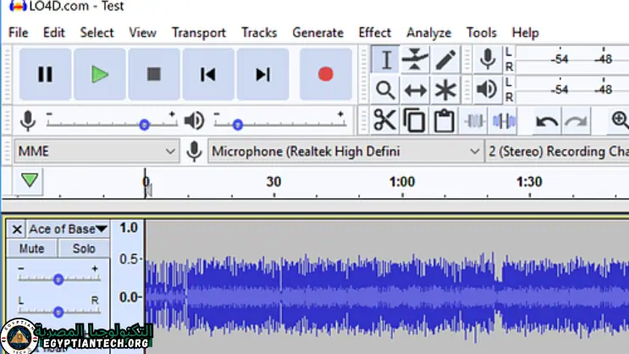Open the Ace of Base track dropdown menu
Viewport: 629px width, 354px height.
(69, 229)
